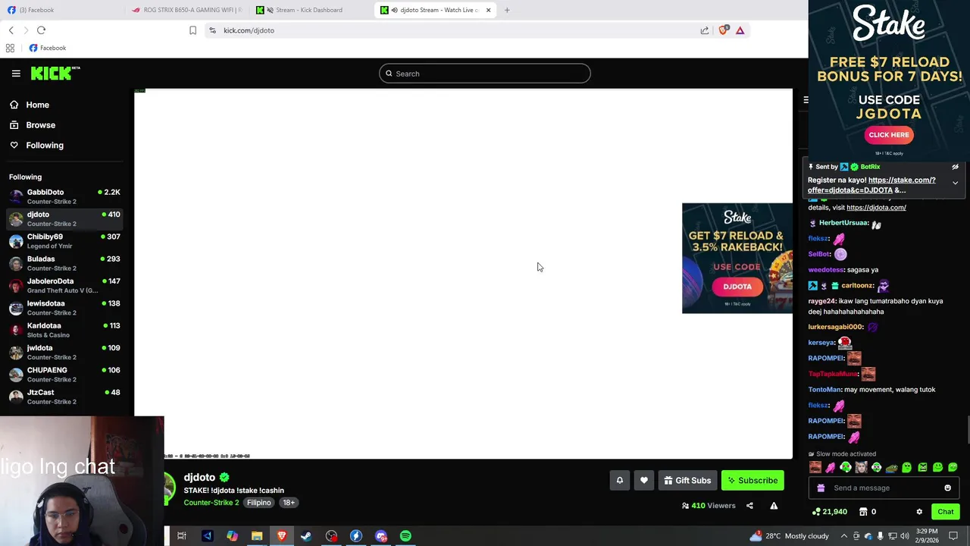Open File Explorer from the taskbar
Screen dimensions: 970x546
257,536
